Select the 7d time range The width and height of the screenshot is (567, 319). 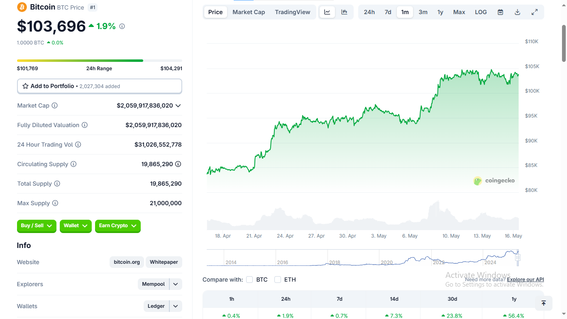coord(388,12)
